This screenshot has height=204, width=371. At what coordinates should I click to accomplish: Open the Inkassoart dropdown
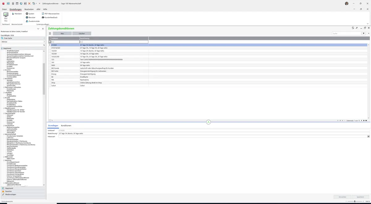click(x=369, y=136)
